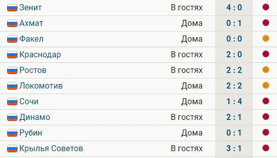Image resolution: width=277 pixels, height=158 pixels.
Task: Click the 3 : 1 score
Action: [x=234, y=149]
